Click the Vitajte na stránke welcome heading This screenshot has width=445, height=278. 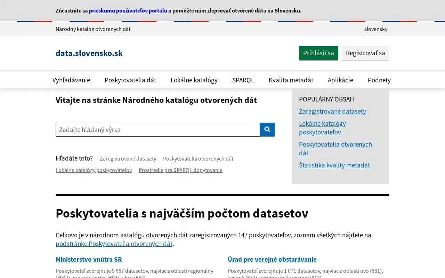156,100
